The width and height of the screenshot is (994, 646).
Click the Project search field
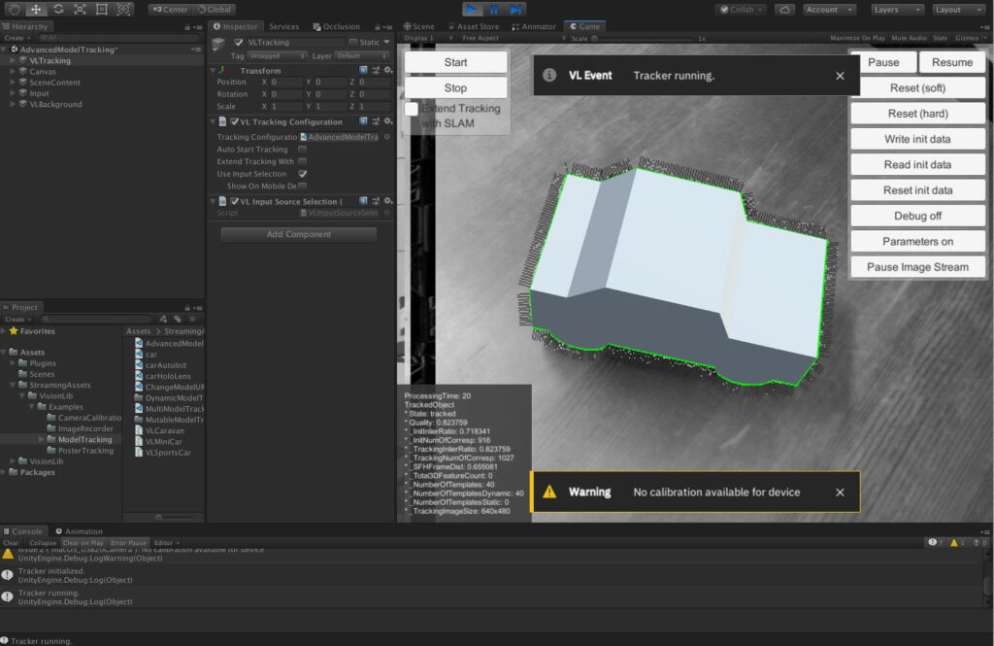coord(96,320)
